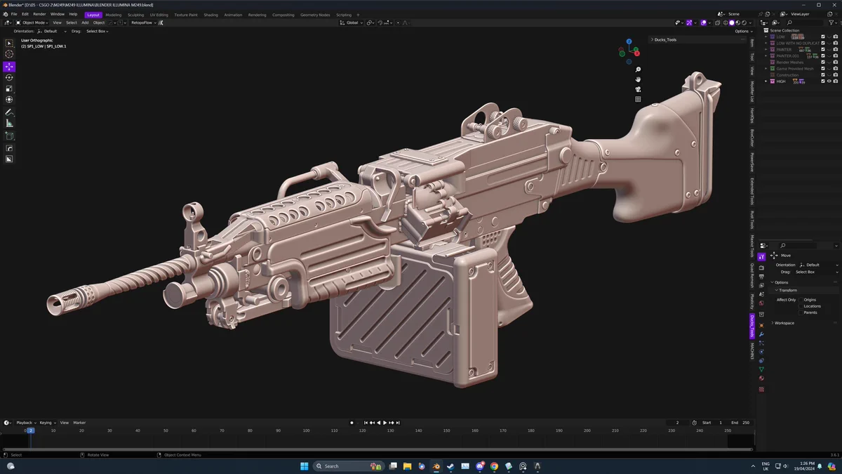Image resolution: width=842 pixels, height=474 pixels.
Task: Select the Select Box tool icon
Action: [9, 43]
